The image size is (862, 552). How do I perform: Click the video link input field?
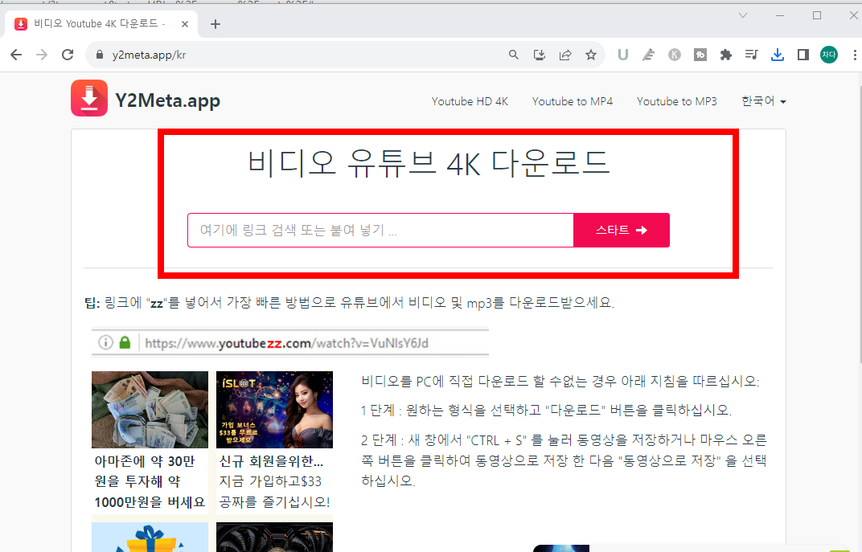[x=380, y=230]
